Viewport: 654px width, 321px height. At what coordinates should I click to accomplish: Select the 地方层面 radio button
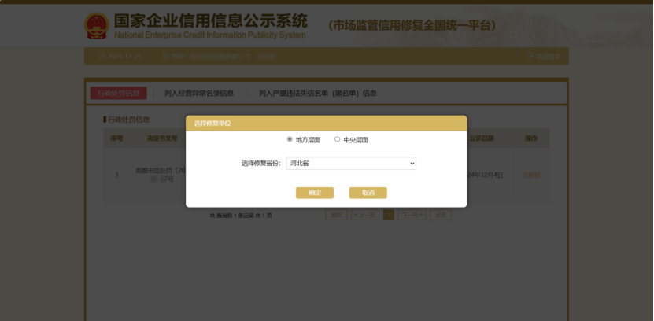pyautogui.click(x=290, y=140)
